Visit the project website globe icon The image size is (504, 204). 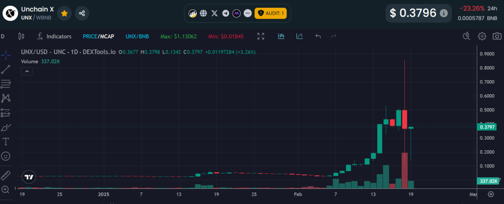(203, 13)
